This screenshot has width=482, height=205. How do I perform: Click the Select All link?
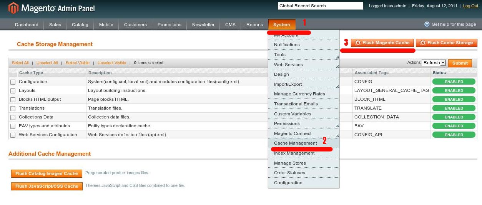coord(20,63)
